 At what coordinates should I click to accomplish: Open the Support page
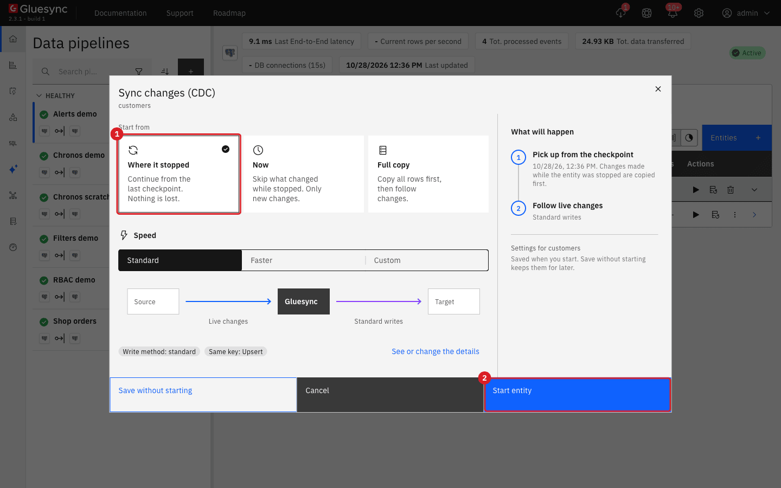click(180, 13)
